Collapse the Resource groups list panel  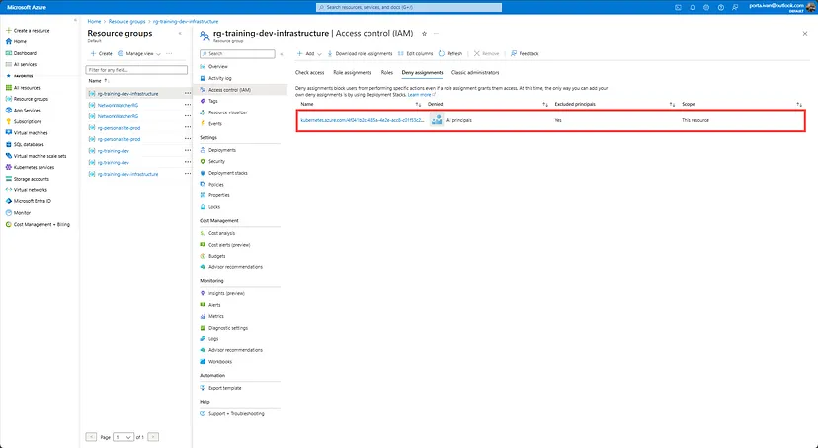click(180, 34)
